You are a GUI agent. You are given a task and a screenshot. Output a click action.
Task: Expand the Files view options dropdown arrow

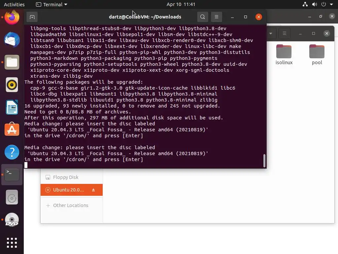pyautogui.click(x=271, y=33)
